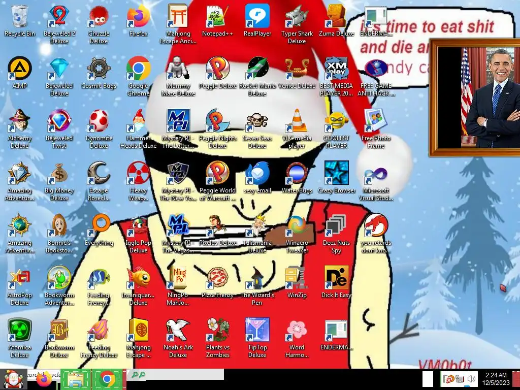Open the Everything search shortcut

coord(99,230)
